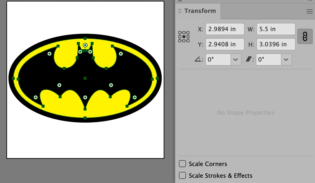
Task: Click the shear angle input field
Action: [269, 60]
